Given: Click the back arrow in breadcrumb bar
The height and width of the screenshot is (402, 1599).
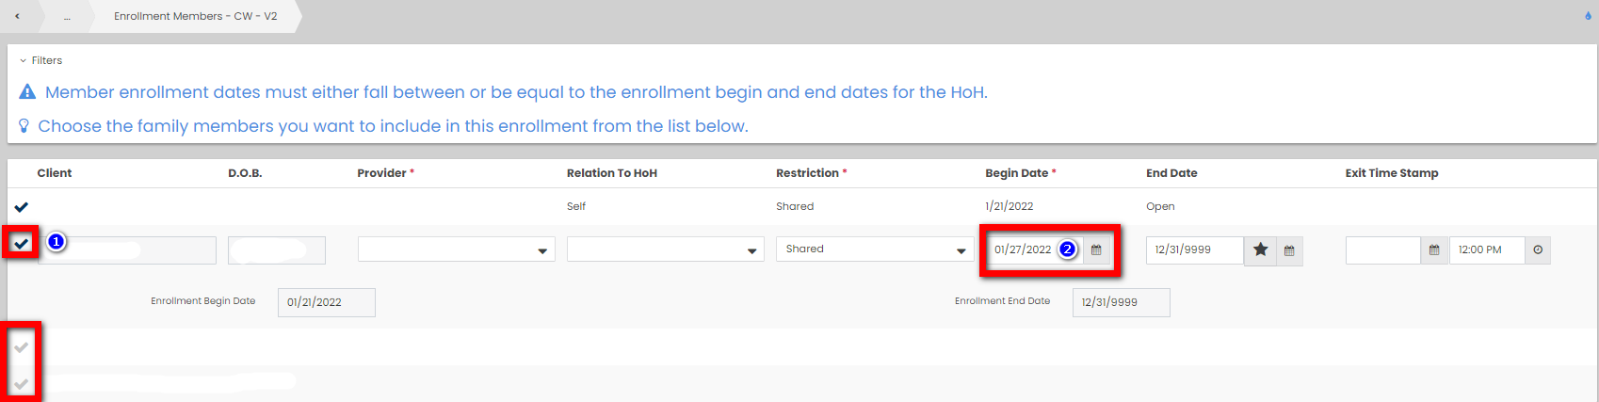Looking at the screenshot, I should pyautogui.click(x=17, y=16).
